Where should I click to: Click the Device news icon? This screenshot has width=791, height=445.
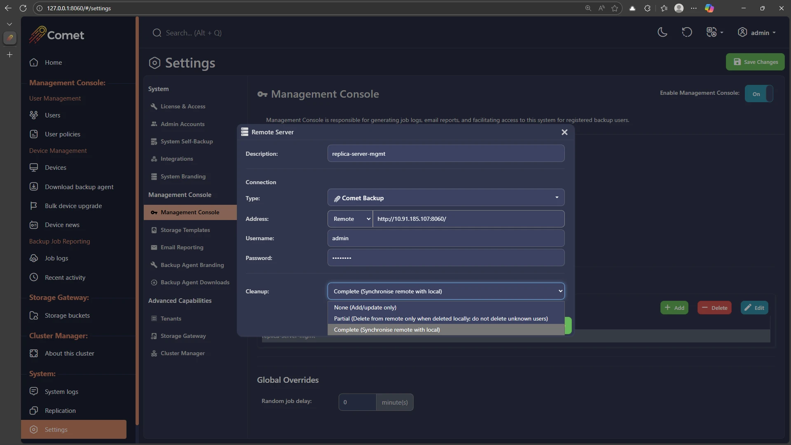34,225
